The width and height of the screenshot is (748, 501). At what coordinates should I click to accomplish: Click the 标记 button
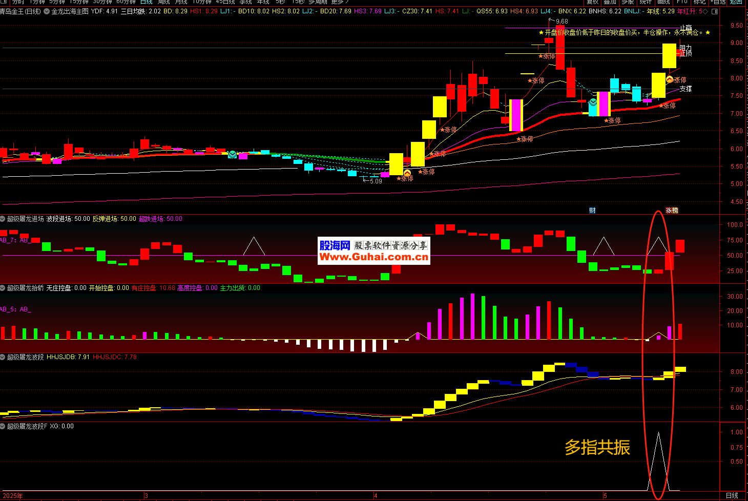[700, 2]
